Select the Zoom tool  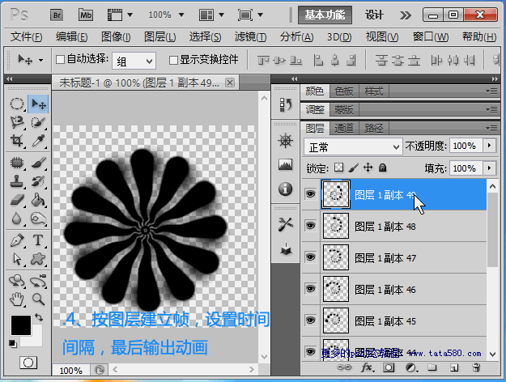pos(38,299)
